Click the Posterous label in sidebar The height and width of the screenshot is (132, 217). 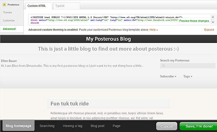[x=13, y=5]
